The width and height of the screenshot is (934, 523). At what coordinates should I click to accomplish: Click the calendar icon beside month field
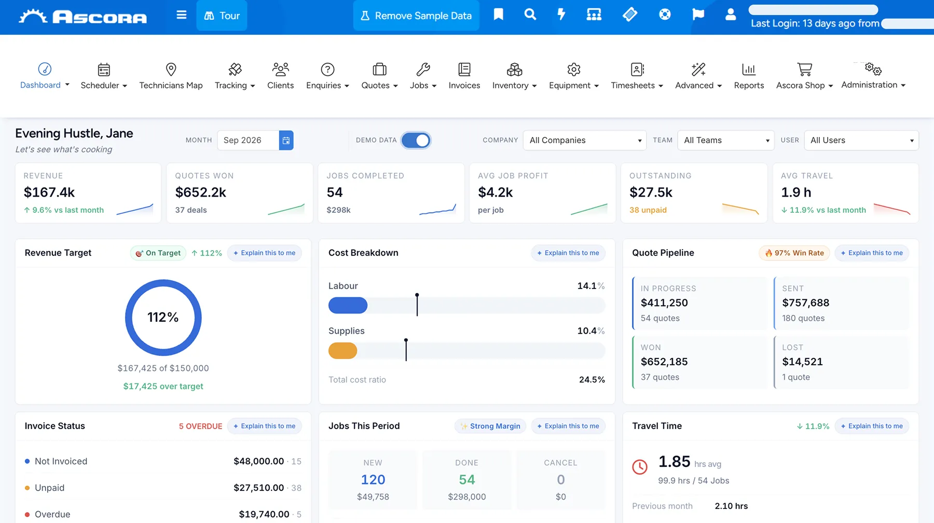pos(286,140)
